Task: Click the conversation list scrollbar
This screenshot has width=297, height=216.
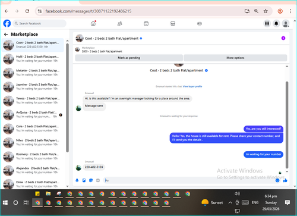Action: click(67, 98)
